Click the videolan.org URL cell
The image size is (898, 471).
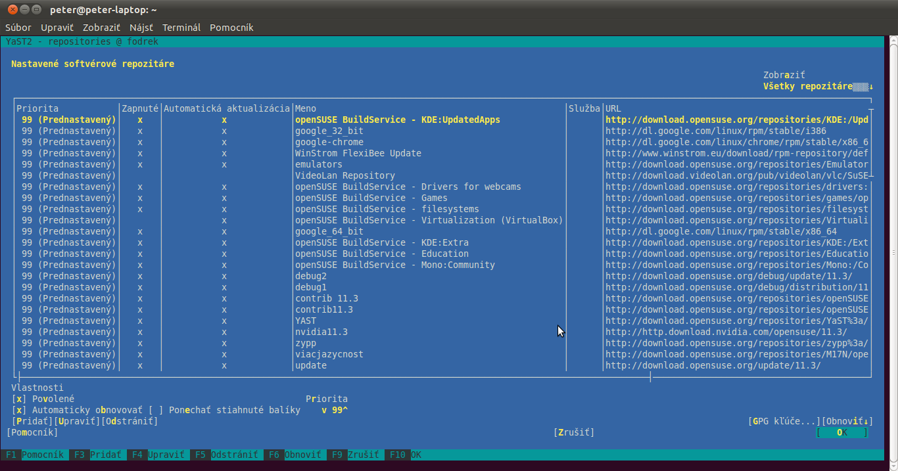pyautogui.click(x=737, y=175)
